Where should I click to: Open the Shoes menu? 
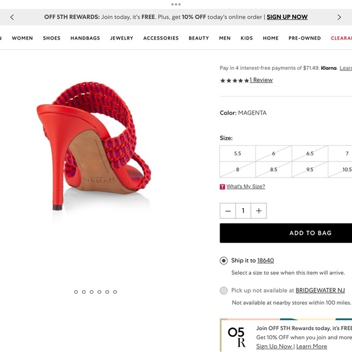click(52, 38)
